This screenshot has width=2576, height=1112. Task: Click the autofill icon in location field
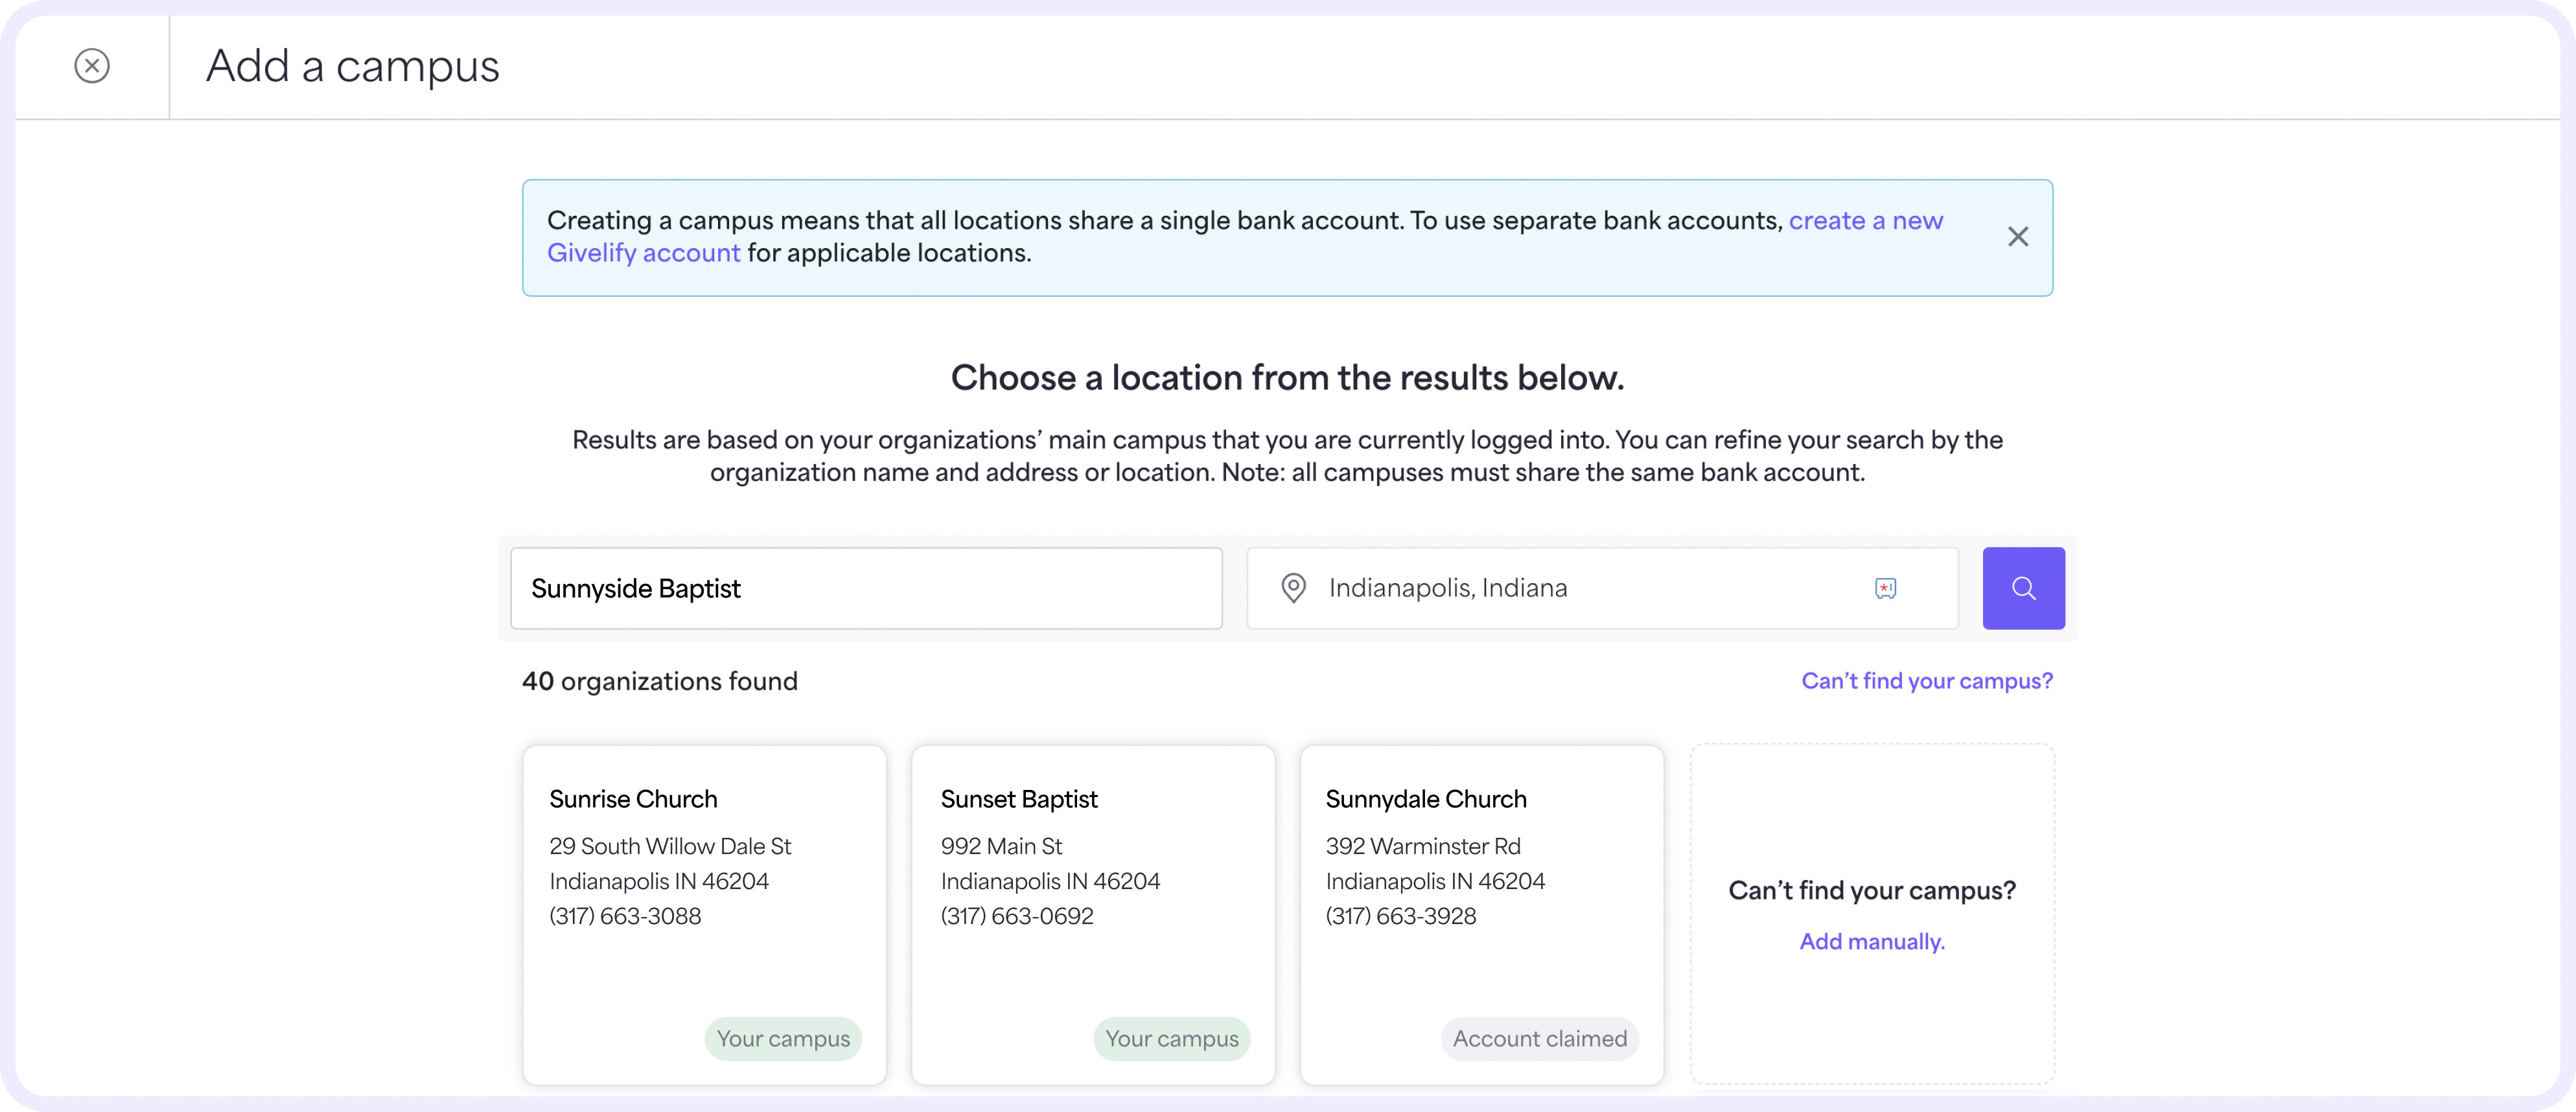coord(1885,588)
